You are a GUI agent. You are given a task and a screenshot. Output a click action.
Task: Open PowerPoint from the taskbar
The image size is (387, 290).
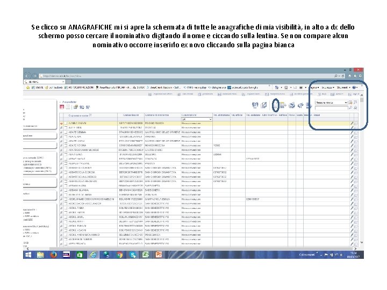159,255
